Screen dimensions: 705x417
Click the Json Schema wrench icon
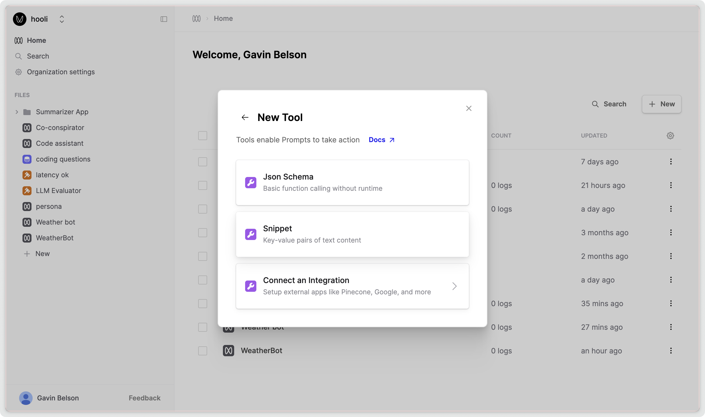(250, 182)
